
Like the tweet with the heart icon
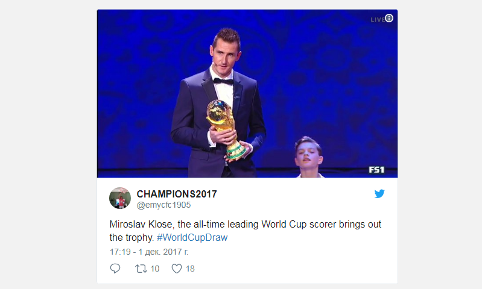pos(177,269)
